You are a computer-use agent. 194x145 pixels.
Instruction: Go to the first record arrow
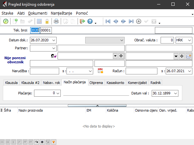coord(108,22)
